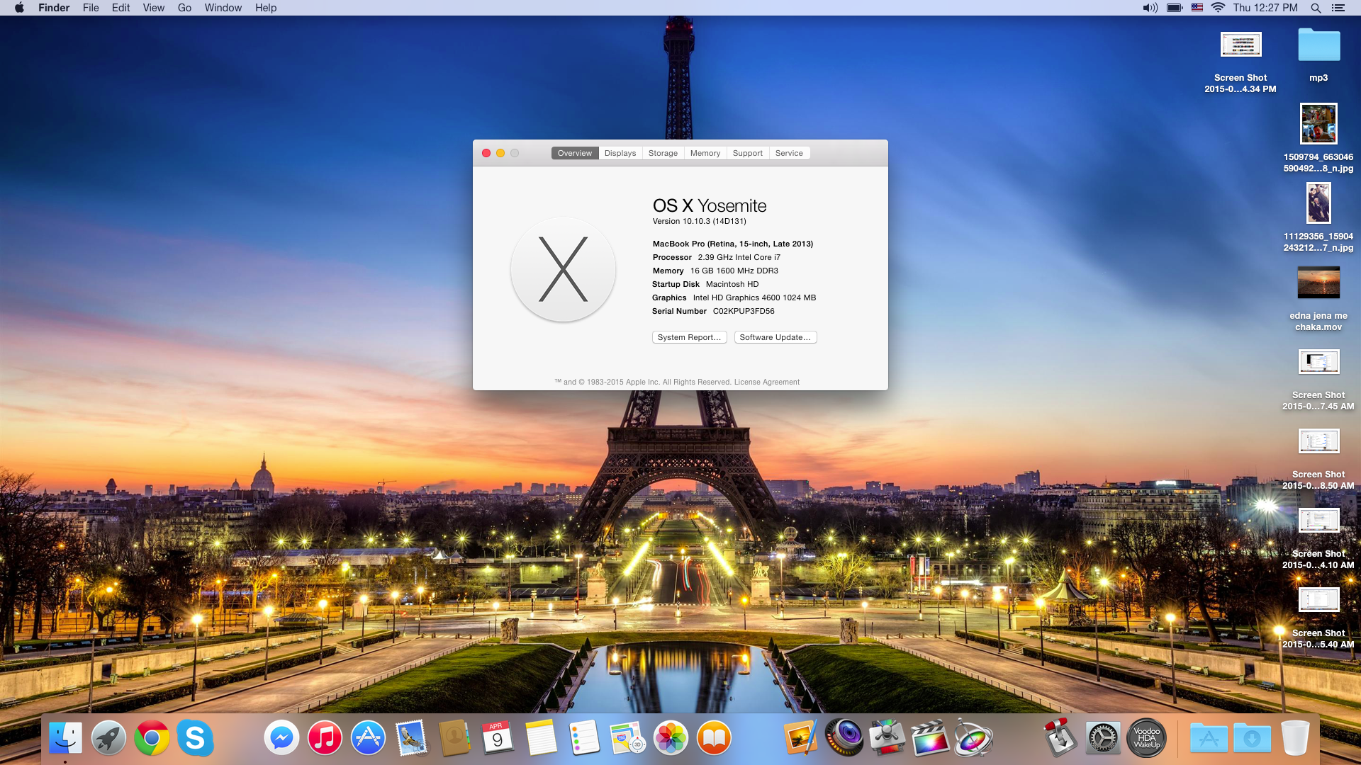This screenshot has width=1361, height=765.
Task: Open Calendar showing APR 9
Action: pyautogui.click(x=498, y=738)
